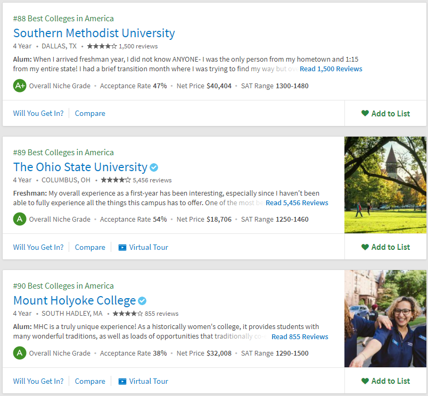428x396 pixels.
Task: Click Mount Holyoke star rating
Action: pyautogui.click(x=127, y=314)
